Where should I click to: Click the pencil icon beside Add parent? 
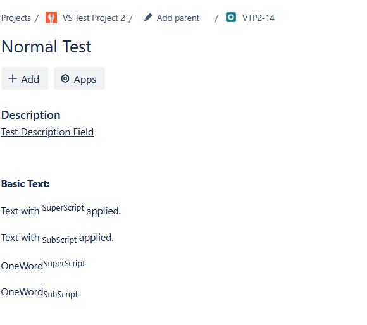(x=148, y=18)
